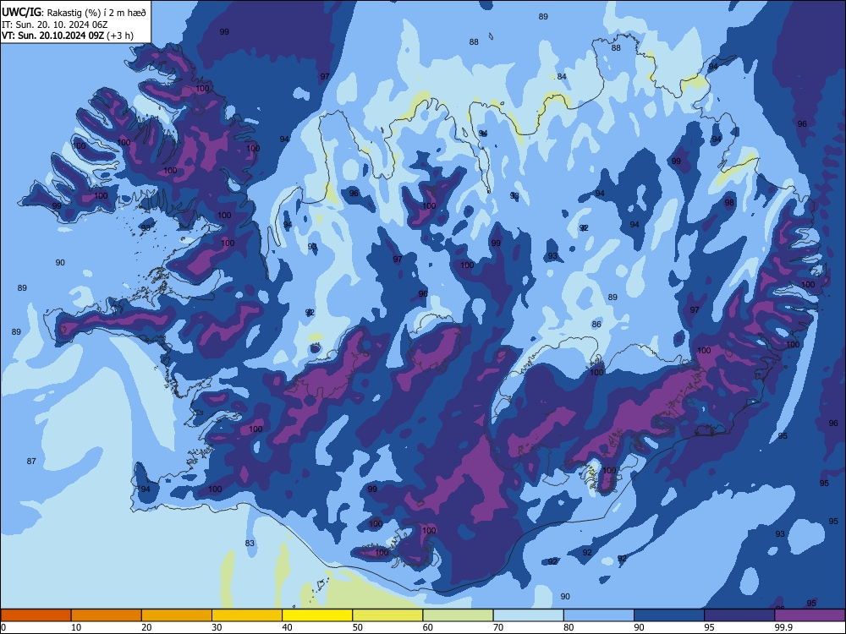Image resolution: width=846 pixels, height=634 pixels.
Task: Select the 'Rakastig (%) í 2 m hæð' label
Action: (96, 13)
